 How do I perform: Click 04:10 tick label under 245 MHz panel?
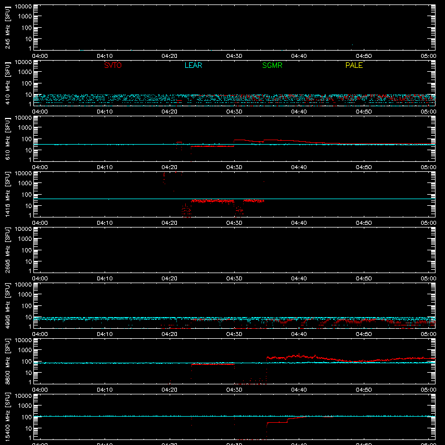(105, 56)
